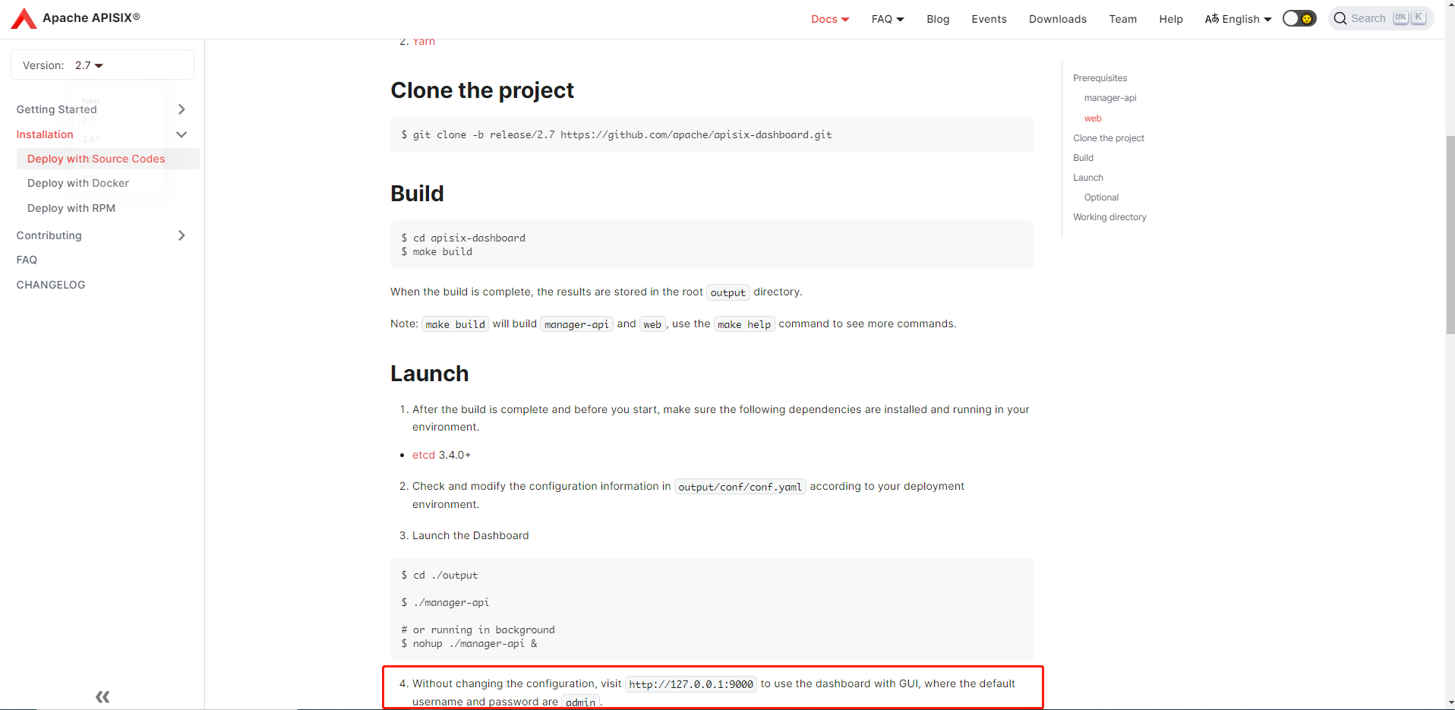Viewport: 1455px width, 710px height.
Task: Jump to Build in table of contents
Action: click(x=1083, y=158)
